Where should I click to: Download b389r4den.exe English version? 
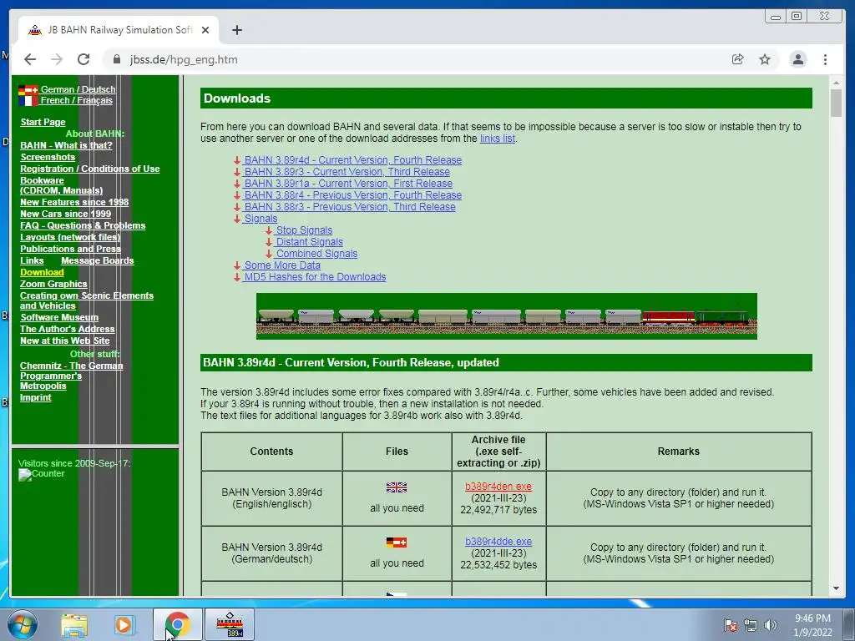[x=498, y=487]
